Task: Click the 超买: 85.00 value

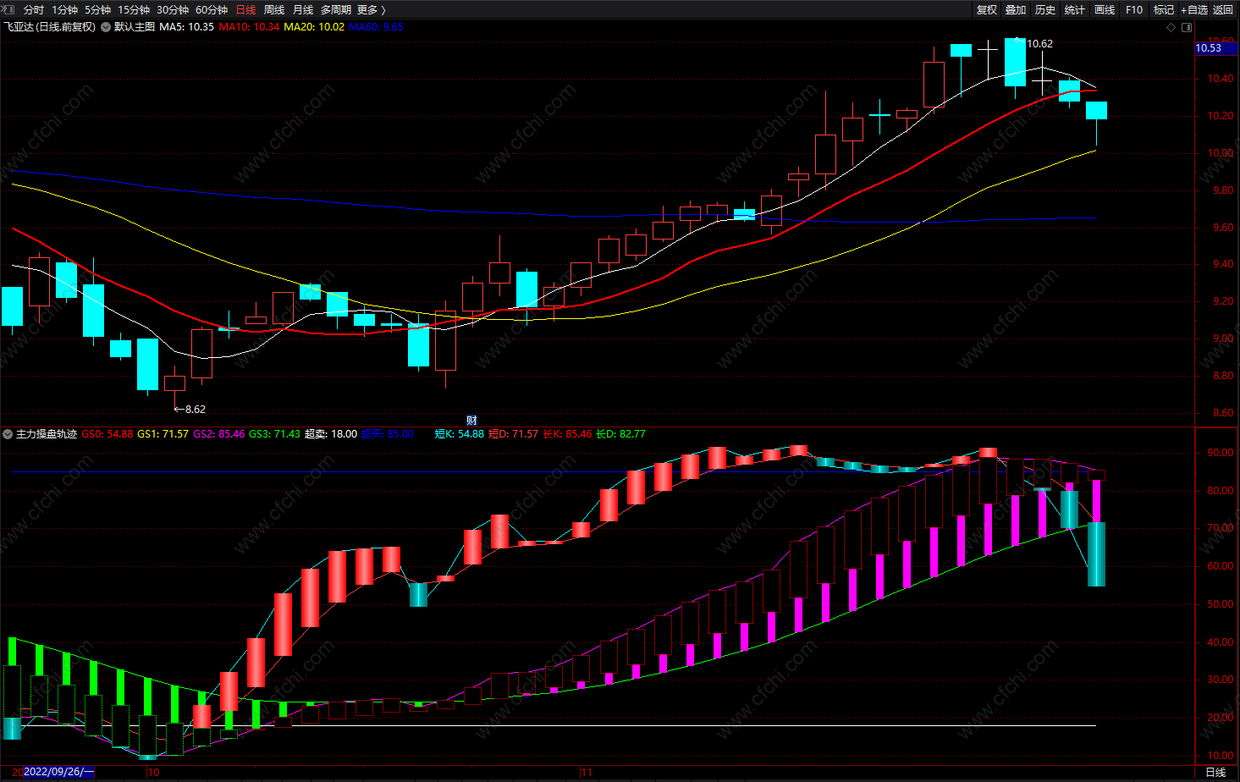Action: coord(388,433)
